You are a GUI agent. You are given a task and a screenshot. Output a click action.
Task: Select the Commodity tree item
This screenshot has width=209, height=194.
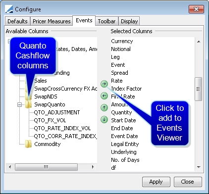tap(48, 144)
